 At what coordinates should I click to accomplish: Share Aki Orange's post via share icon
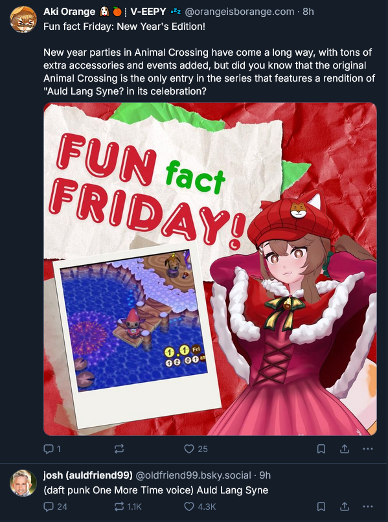(x=345, y=449)
